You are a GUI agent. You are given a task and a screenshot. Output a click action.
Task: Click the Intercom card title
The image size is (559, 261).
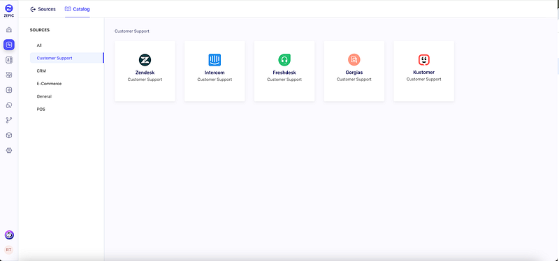point(215,73)
